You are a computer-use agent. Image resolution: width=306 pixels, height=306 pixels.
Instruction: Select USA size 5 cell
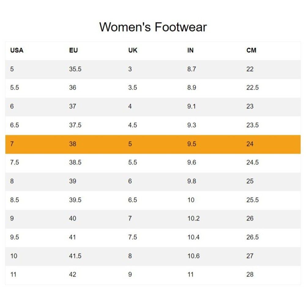pos(12,69)
